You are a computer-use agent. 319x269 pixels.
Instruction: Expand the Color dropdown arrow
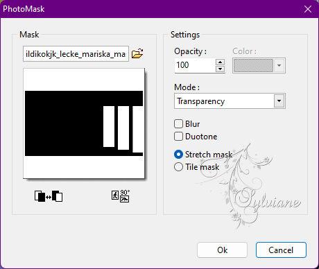click(279, 65)
